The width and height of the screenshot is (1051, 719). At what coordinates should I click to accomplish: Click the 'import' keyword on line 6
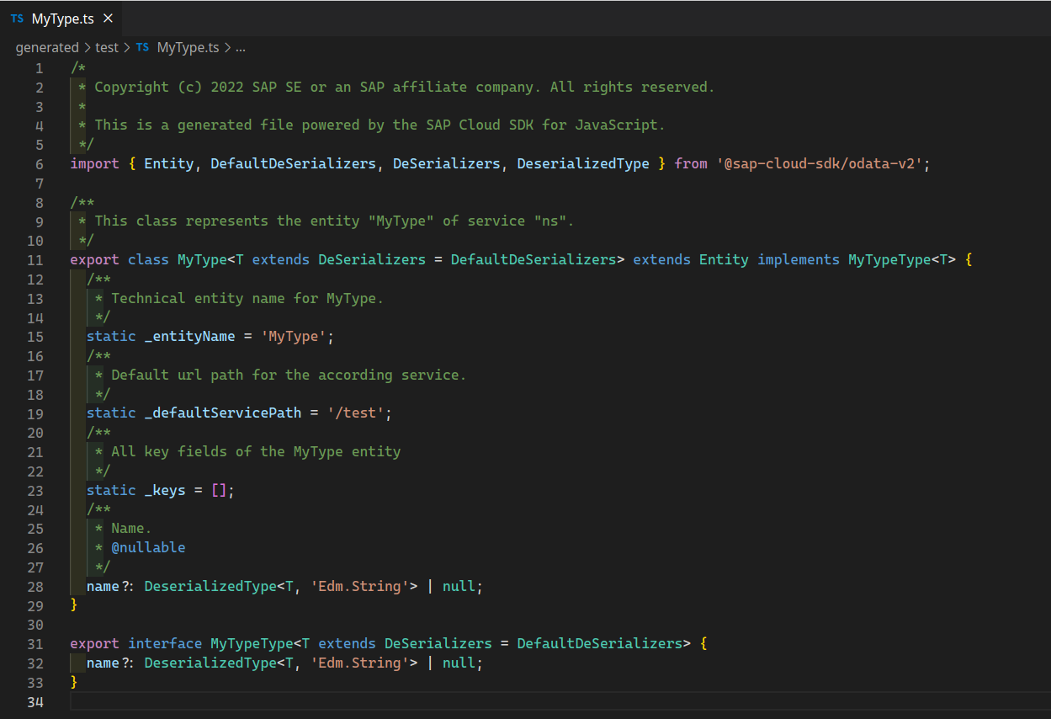[x=94, y=164]
